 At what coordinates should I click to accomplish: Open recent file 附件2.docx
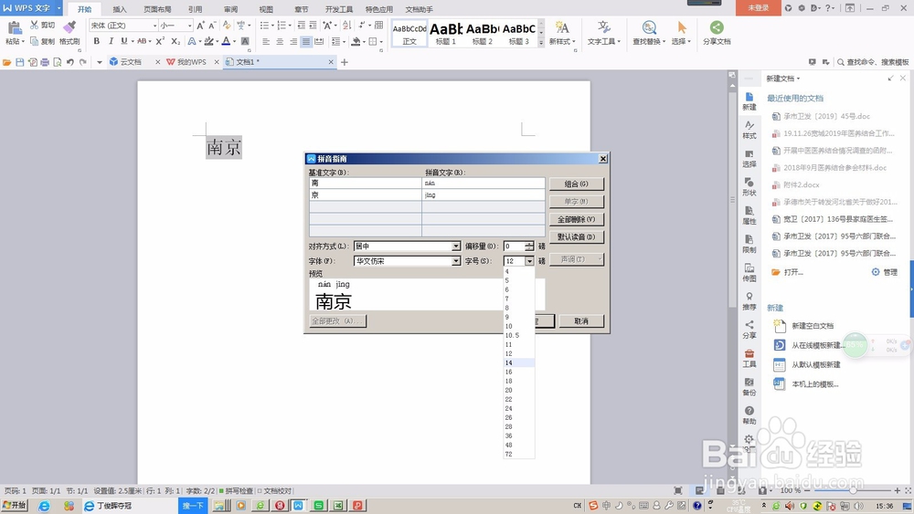801,184
